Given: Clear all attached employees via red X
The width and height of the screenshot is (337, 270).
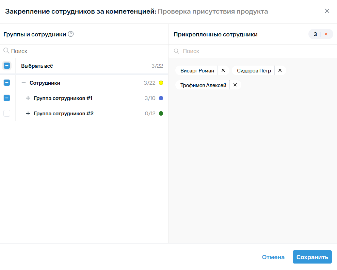Looking at the screenshot, I should pos(326,34).
